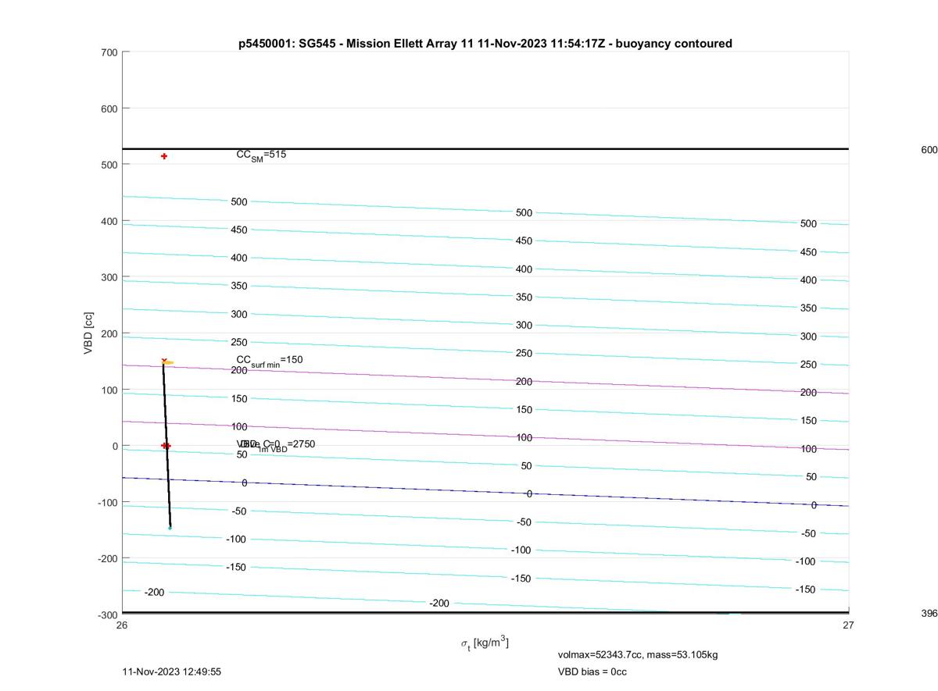Click the "VBD [cc]" y-axis label
This screenshot has height=691, width=938.
tap(88, 333)
